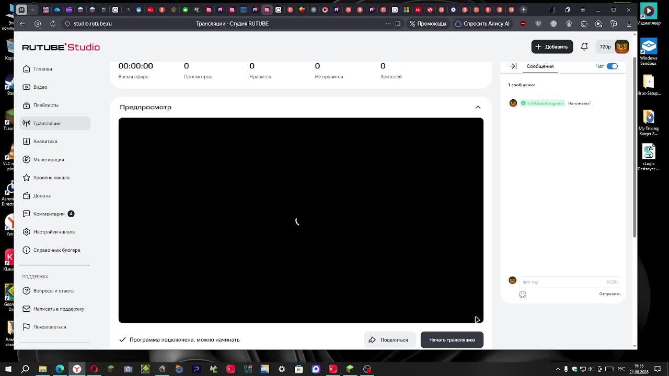Open File Explorer from the taskbar
This screenshot has width=669, height=376.
(x=43, y=369)
